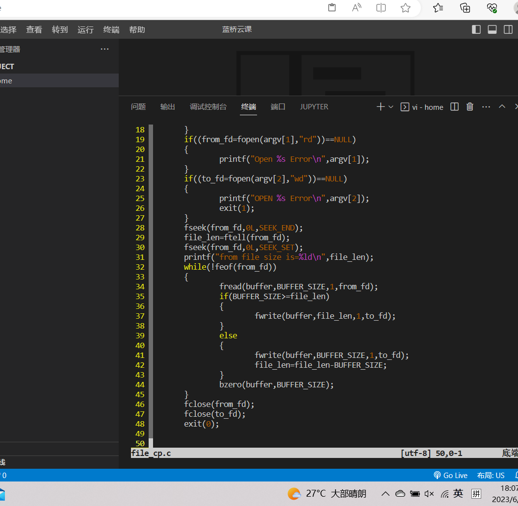Switch to the JUPYTER panel tab
The image size is (518, 506).
click(x=314, y=107)
